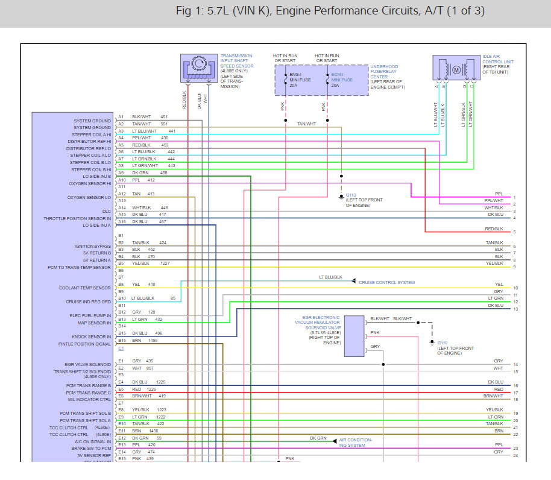The width and height of the screenshot is (551, 480).
Task: Click the transmission input shaft speed sensor symbol
Action: click(x=199, y=68)
